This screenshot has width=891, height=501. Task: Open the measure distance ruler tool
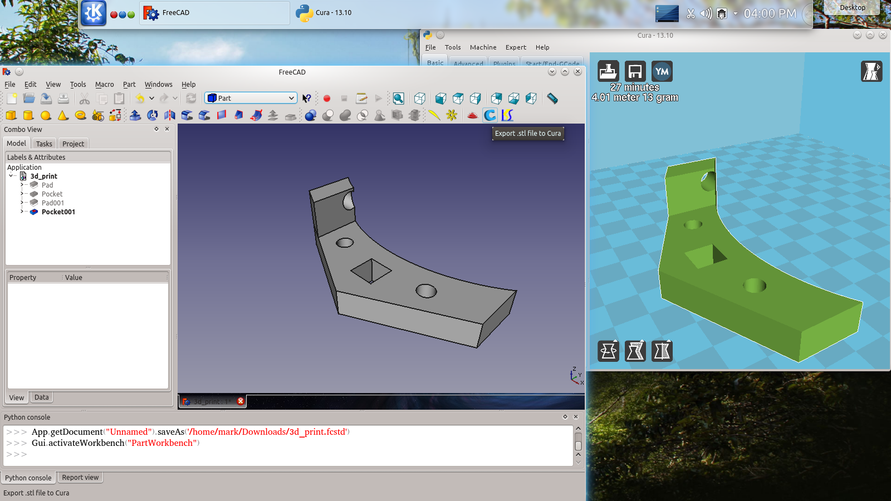tap(552, 99)
